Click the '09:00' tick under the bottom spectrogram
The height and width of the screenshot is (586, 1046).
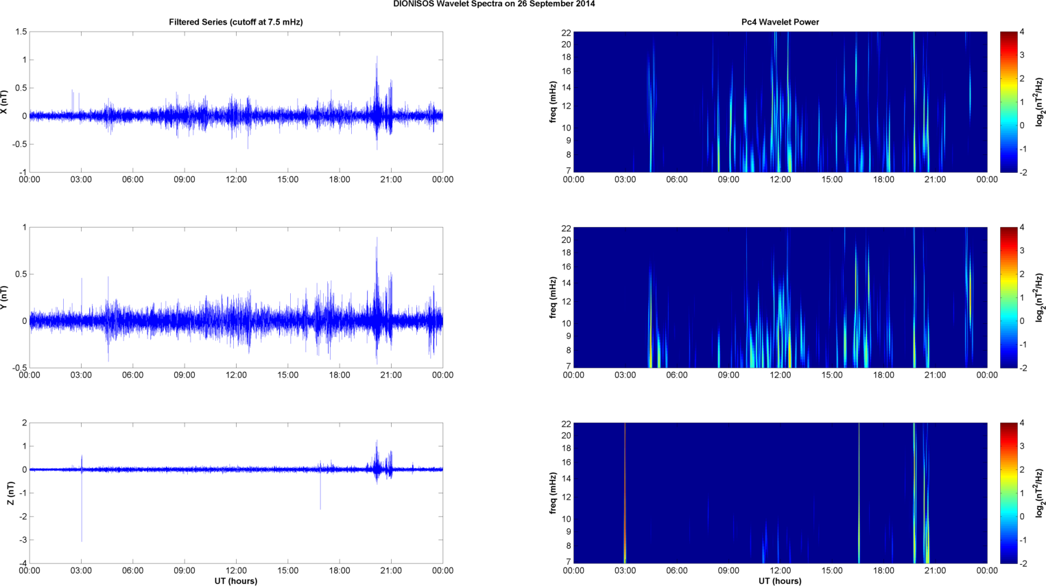[x=728, y=571]
